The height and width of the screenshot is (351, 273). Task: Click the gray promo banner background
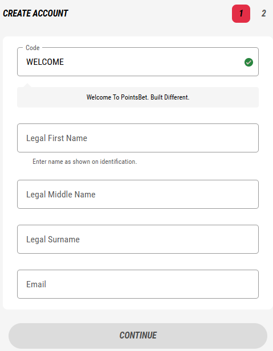click(x=138, y=97)
